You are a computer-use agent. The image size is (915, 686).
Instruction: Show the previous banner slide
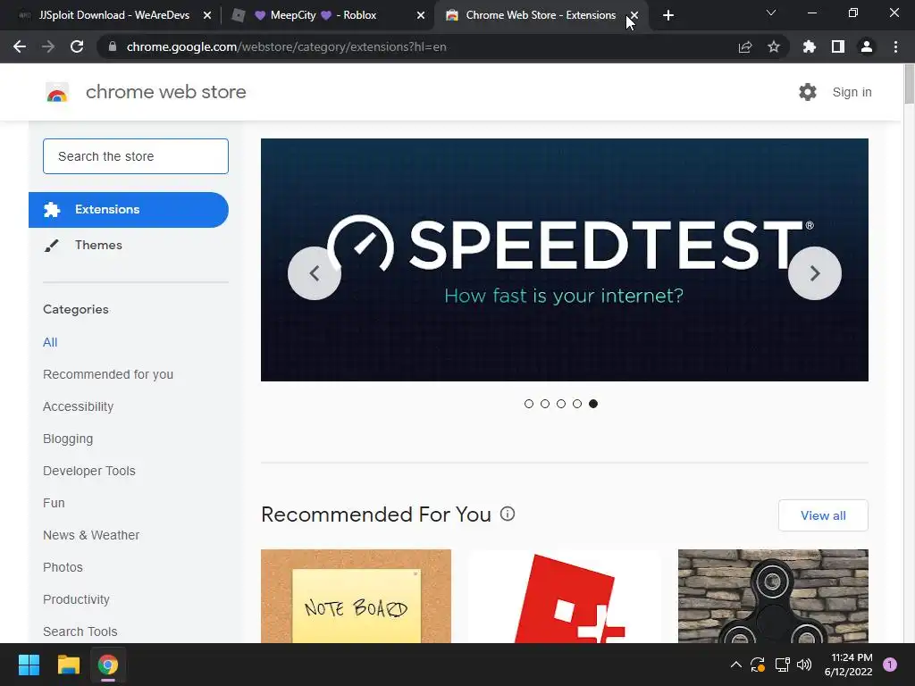[315, 273]
